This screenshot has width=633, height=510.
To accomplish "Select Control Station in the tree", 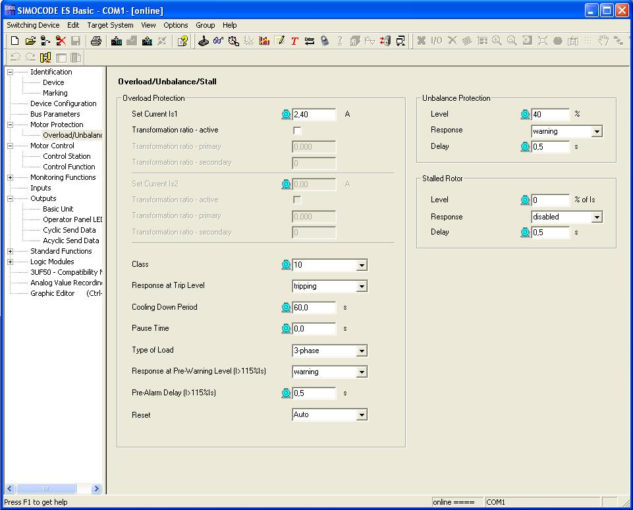I will (67, 156).
